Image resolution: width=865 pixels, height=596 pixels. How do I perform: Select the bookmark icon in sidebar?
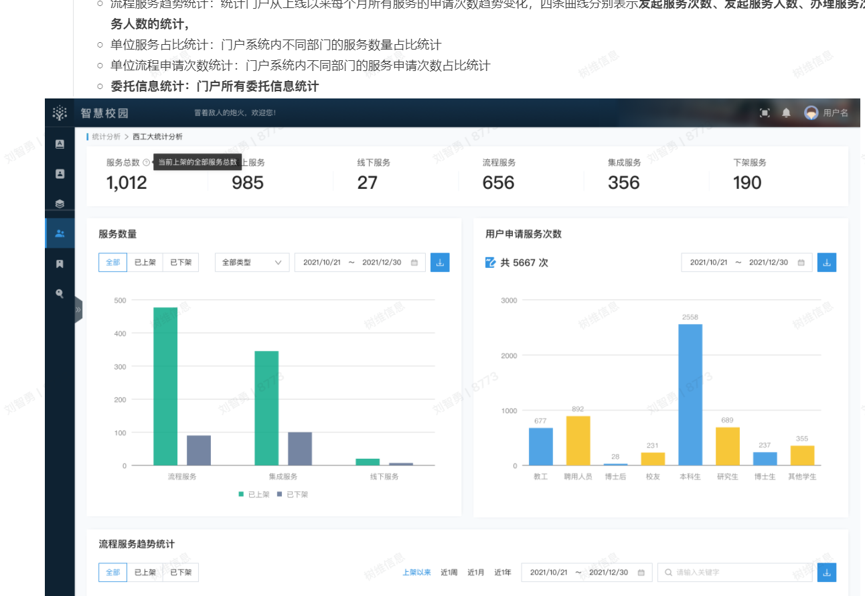pyautogui.click(x=60, y=264)
